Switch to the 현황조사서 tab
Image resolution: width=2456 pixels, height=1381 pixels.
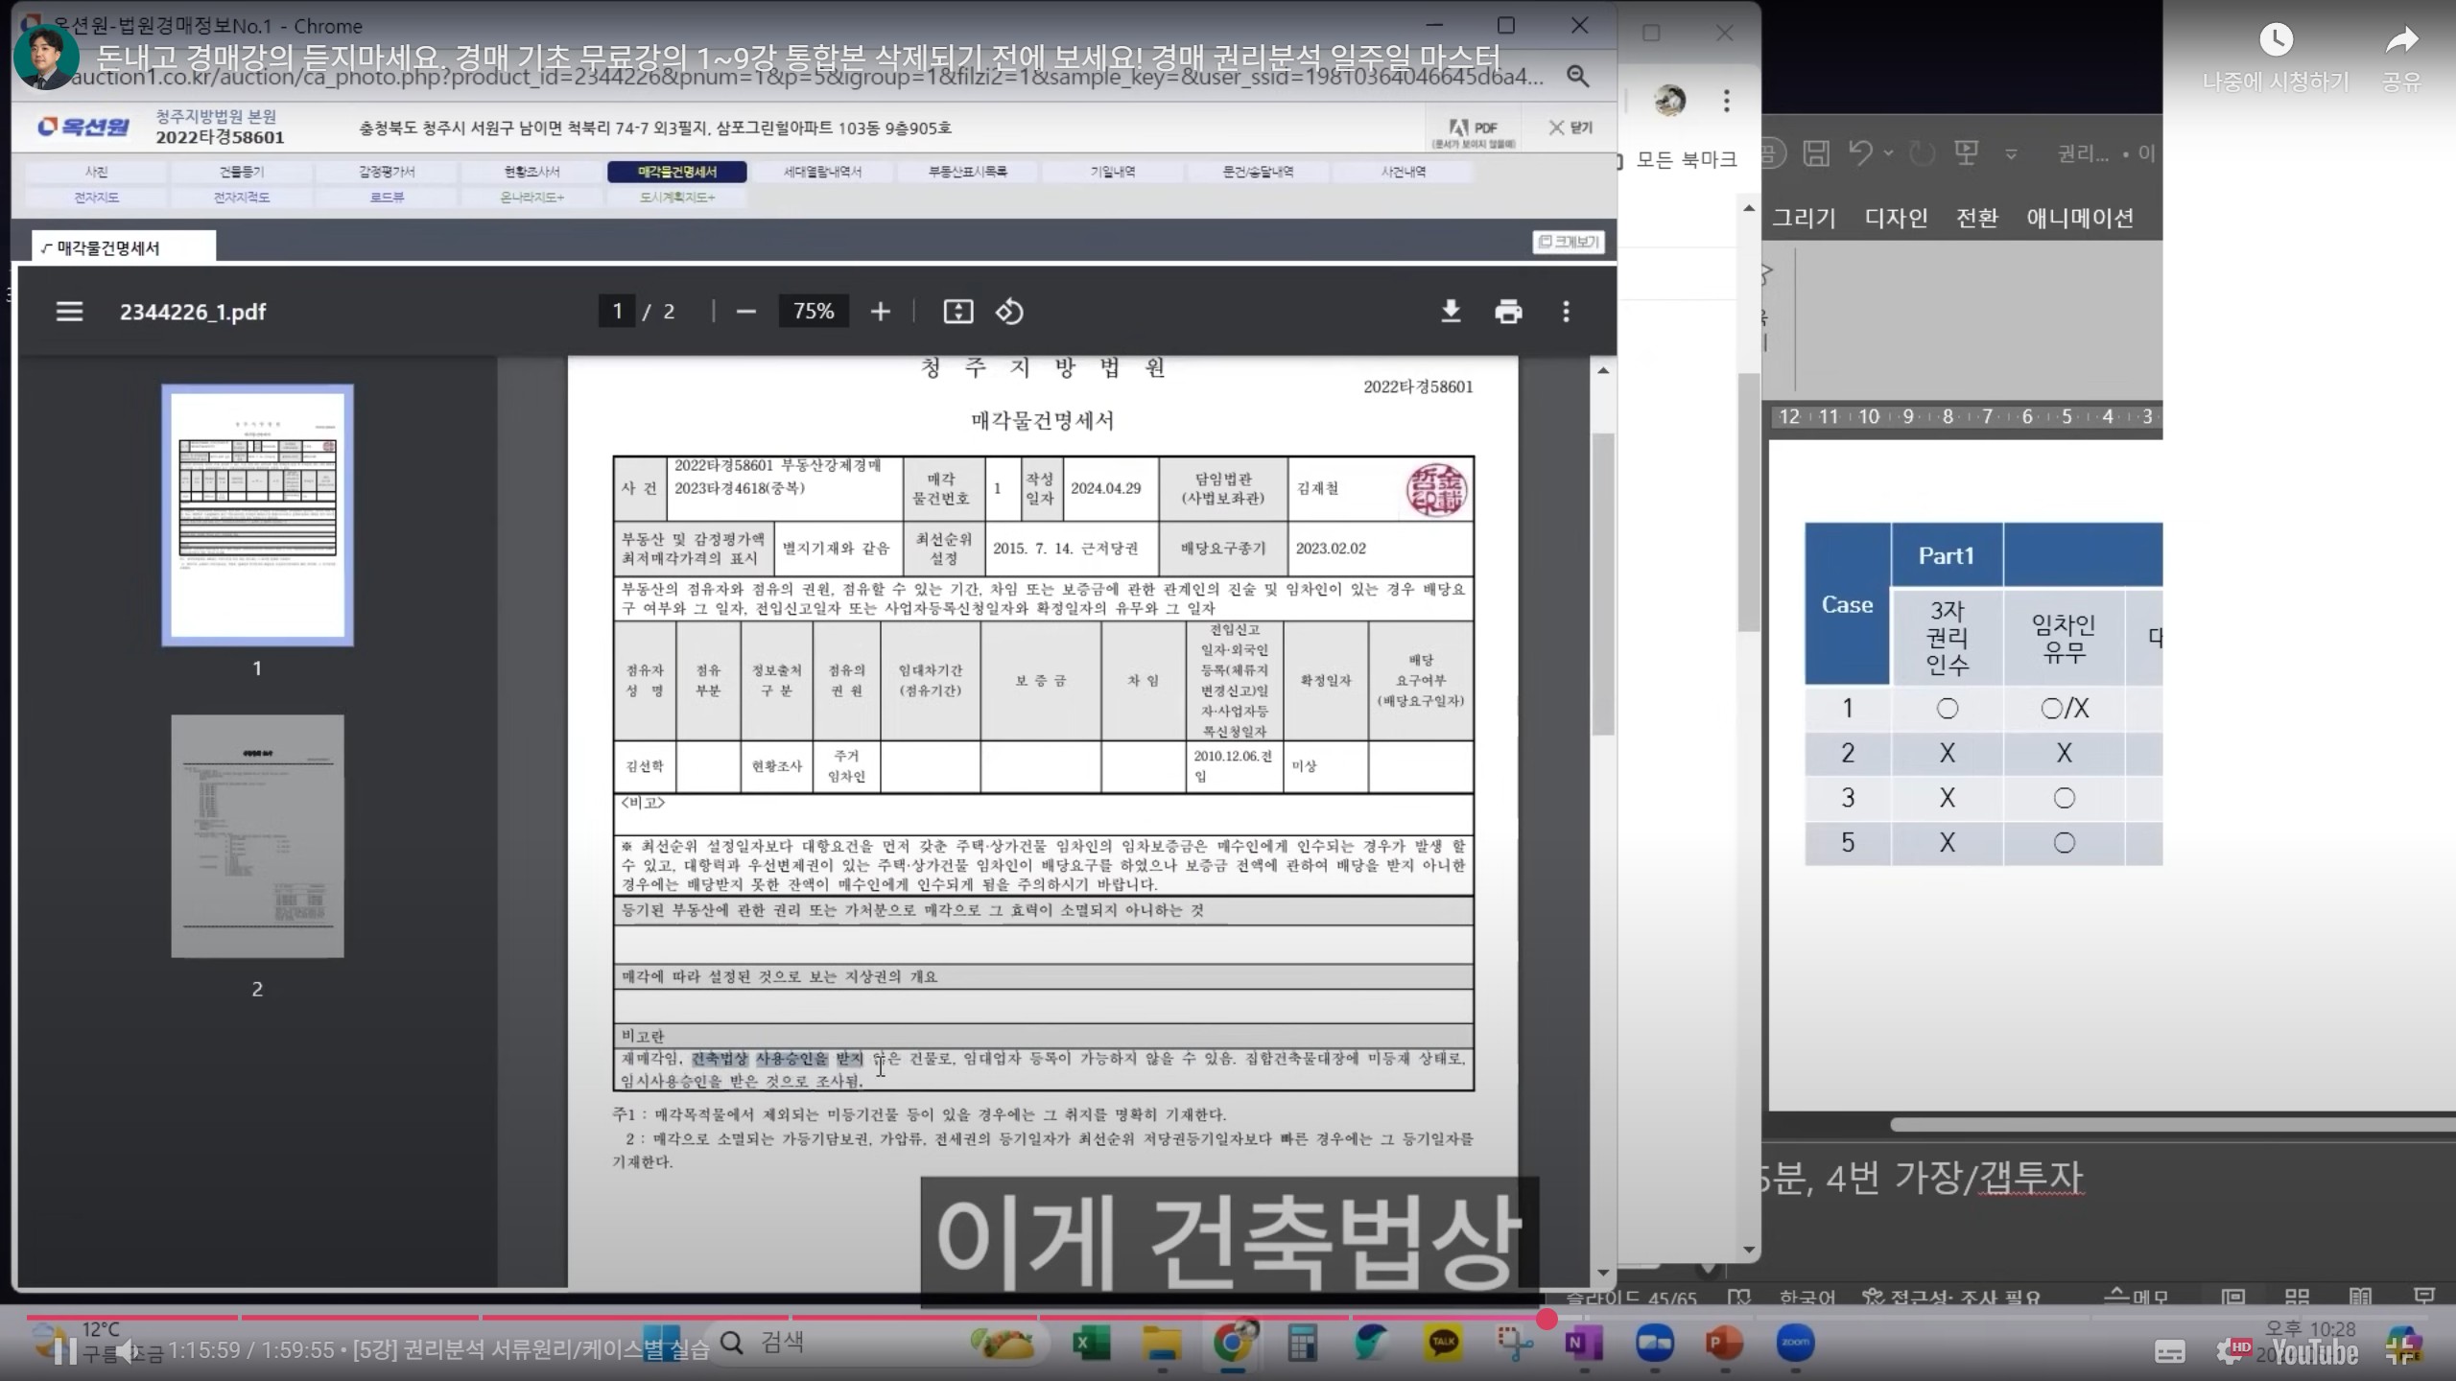[531, 172]
